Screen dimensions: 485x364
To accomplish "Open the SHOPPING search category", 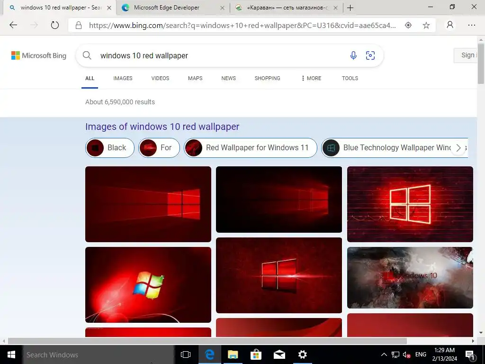I will (267, 78).
